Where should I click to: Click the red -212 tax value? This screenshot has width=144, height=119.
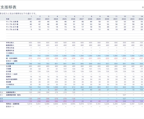coord(30,58)
